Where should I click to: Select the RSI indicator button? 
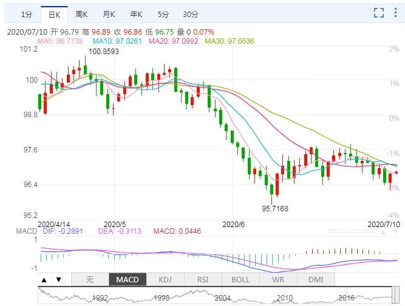point(203,280)
